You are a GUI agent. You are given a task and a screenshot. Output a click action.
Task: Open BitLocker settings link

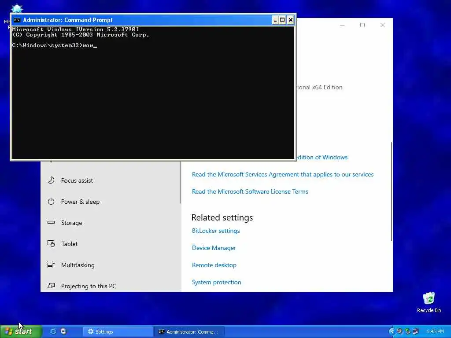216,231
